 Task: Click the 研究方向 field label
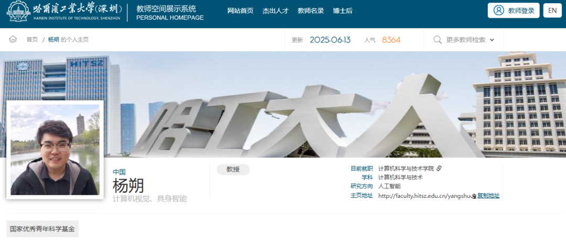[x=362, y=186]
